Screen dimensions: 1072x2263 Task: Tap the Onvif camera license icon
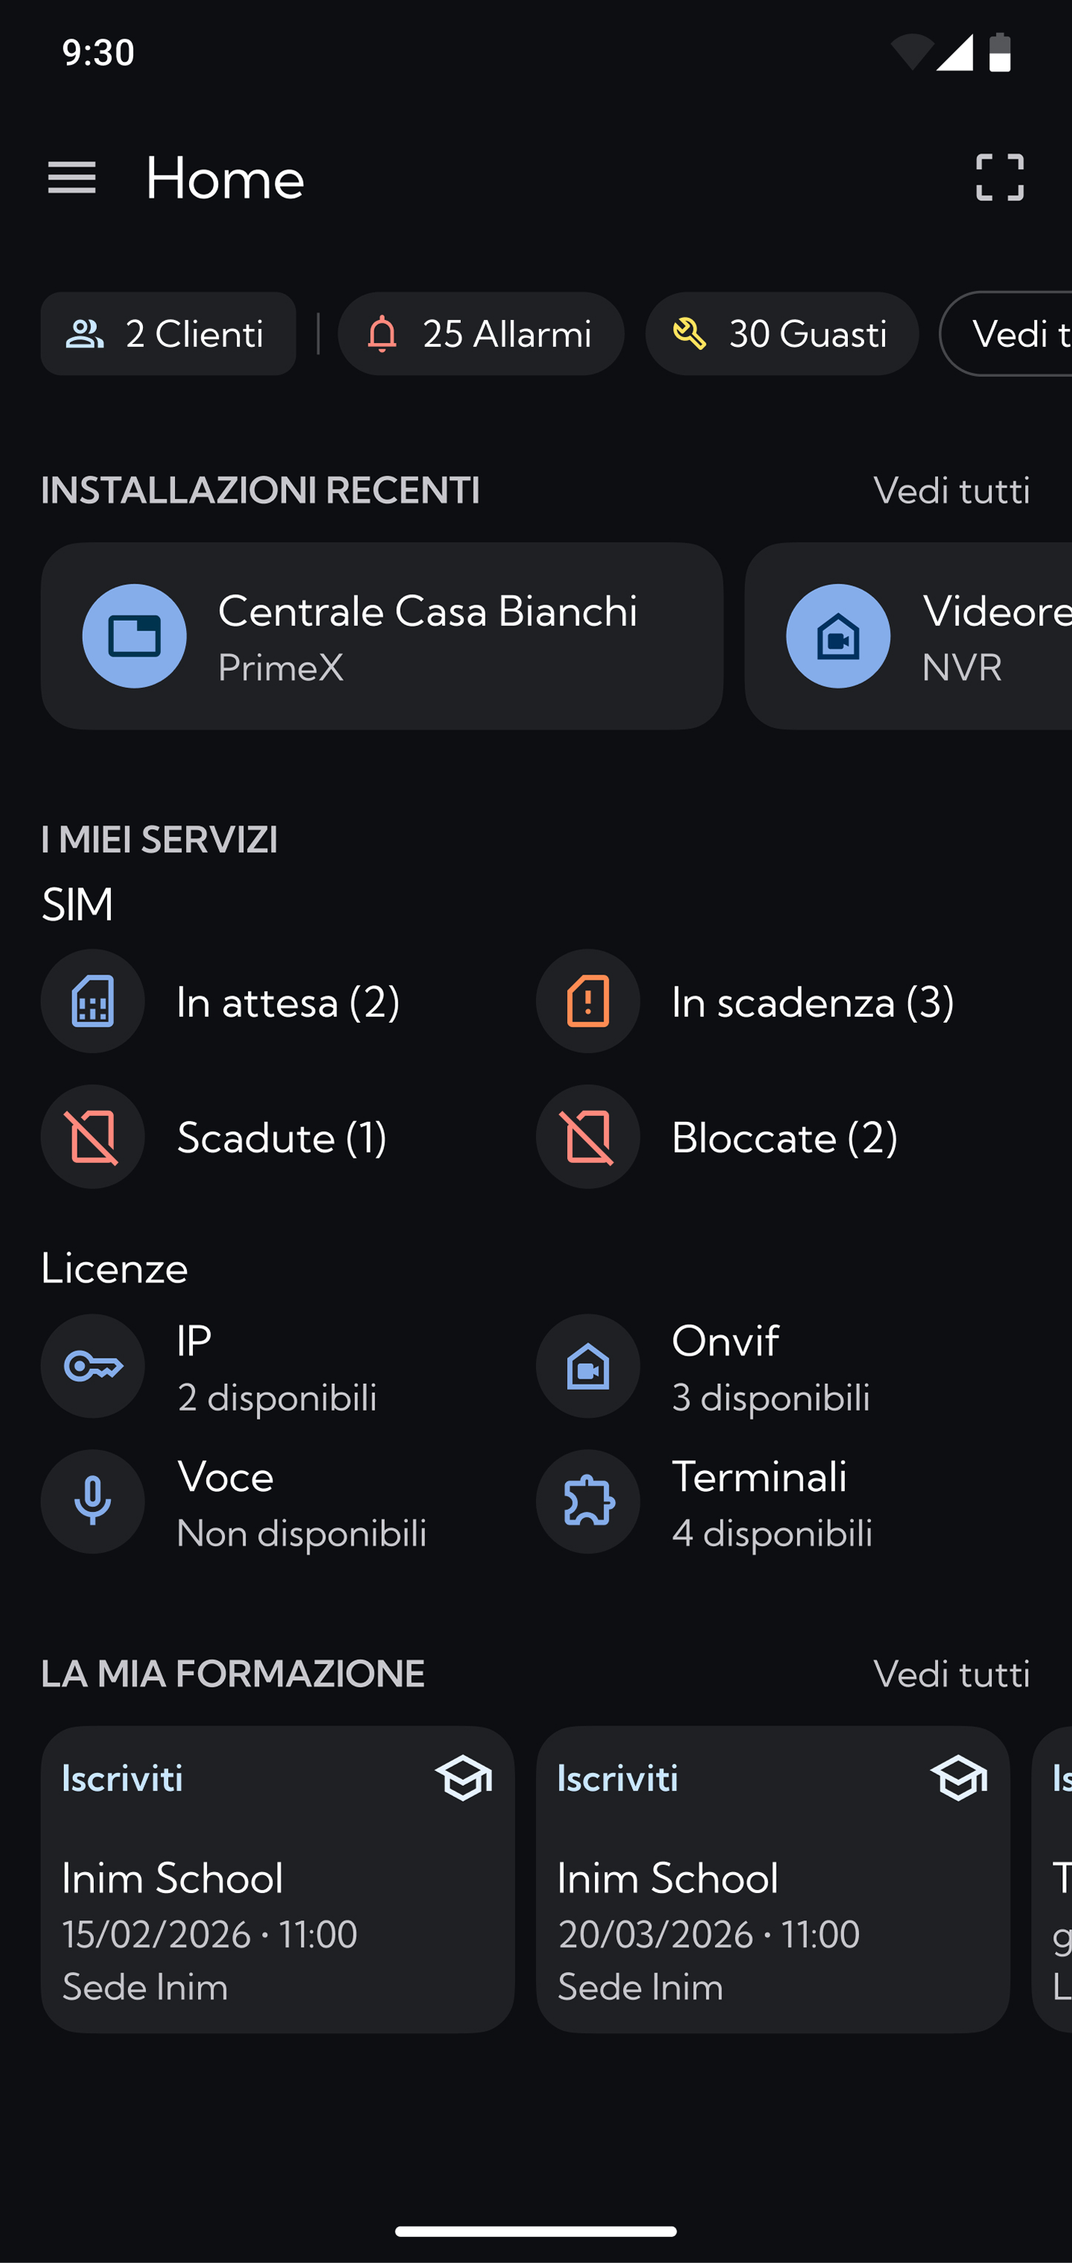[588, 1366]
